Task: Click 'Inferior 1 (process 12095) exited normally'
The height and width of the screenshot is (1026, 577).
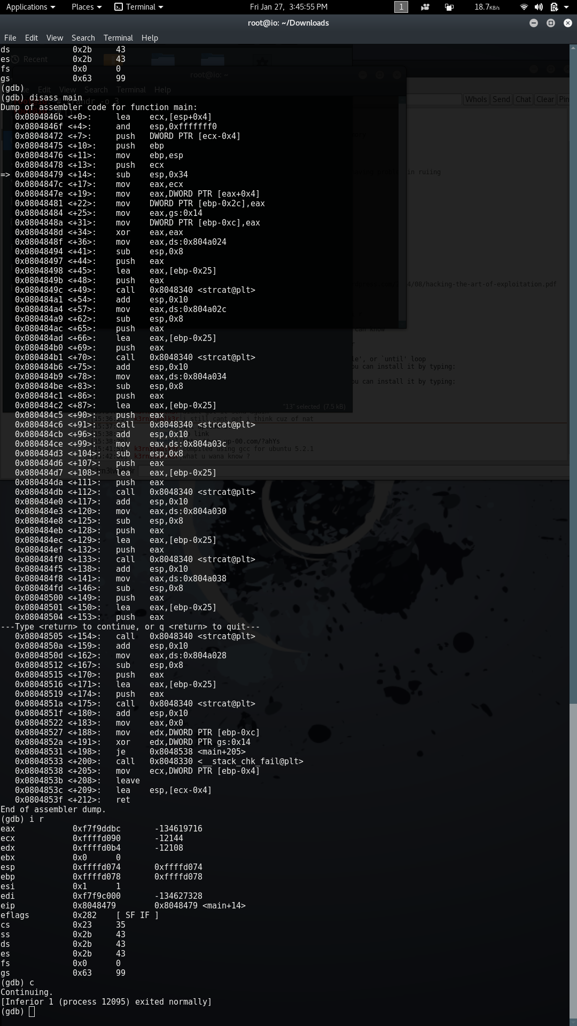Action: pyautogui.click(x=106, y=1002)
